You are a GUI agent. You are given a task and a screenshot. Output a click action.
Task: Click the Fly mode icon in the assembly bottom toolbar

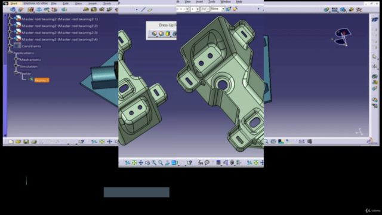94,142
